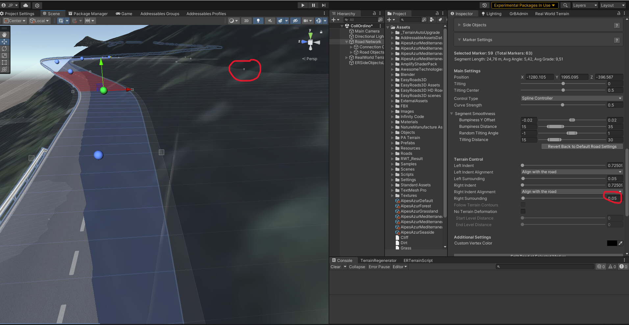This screenshot has width=629, height=325.
Task: Click the Play button to enter play mode
Action: 302,5
